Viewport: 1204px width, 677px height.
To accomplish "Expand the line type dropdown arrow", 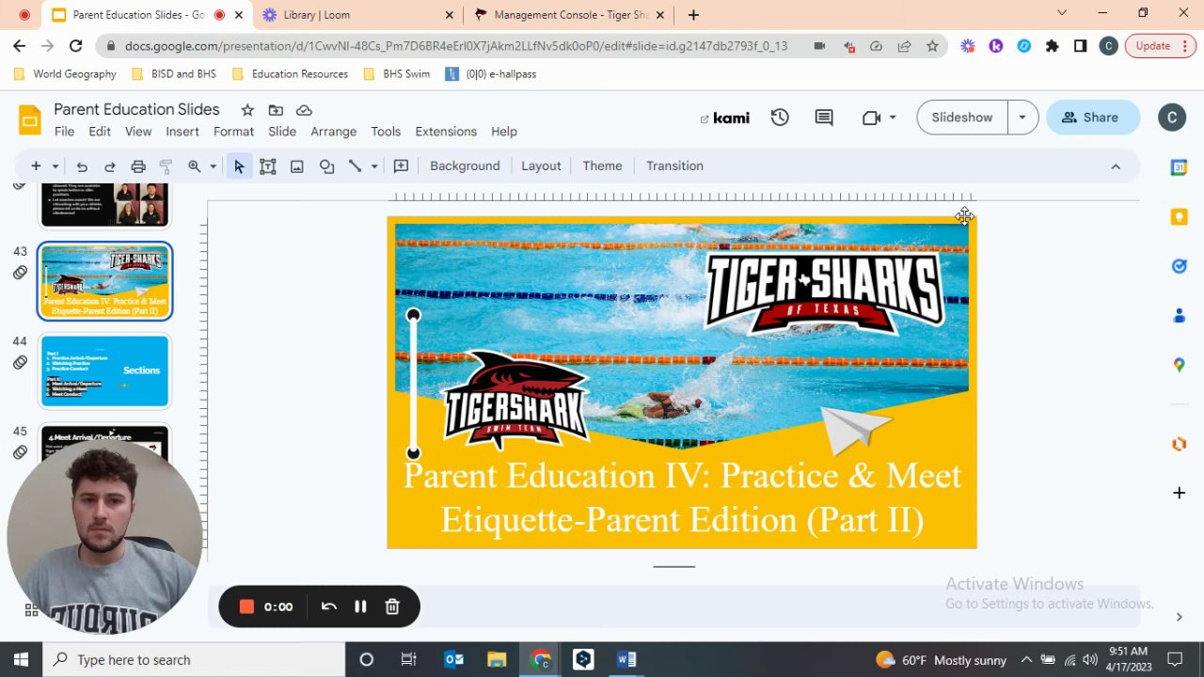I will coord(373,166).
